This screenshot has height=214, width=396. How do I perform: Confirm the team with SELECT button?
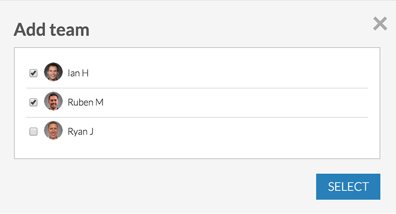click(348, 186)
